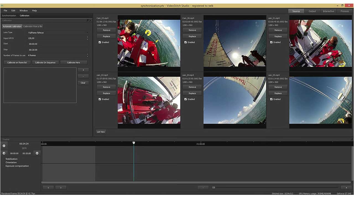The image size is (354, 199).
Task: Click the minus icon beside the frame list
Action: click(83, 76)
